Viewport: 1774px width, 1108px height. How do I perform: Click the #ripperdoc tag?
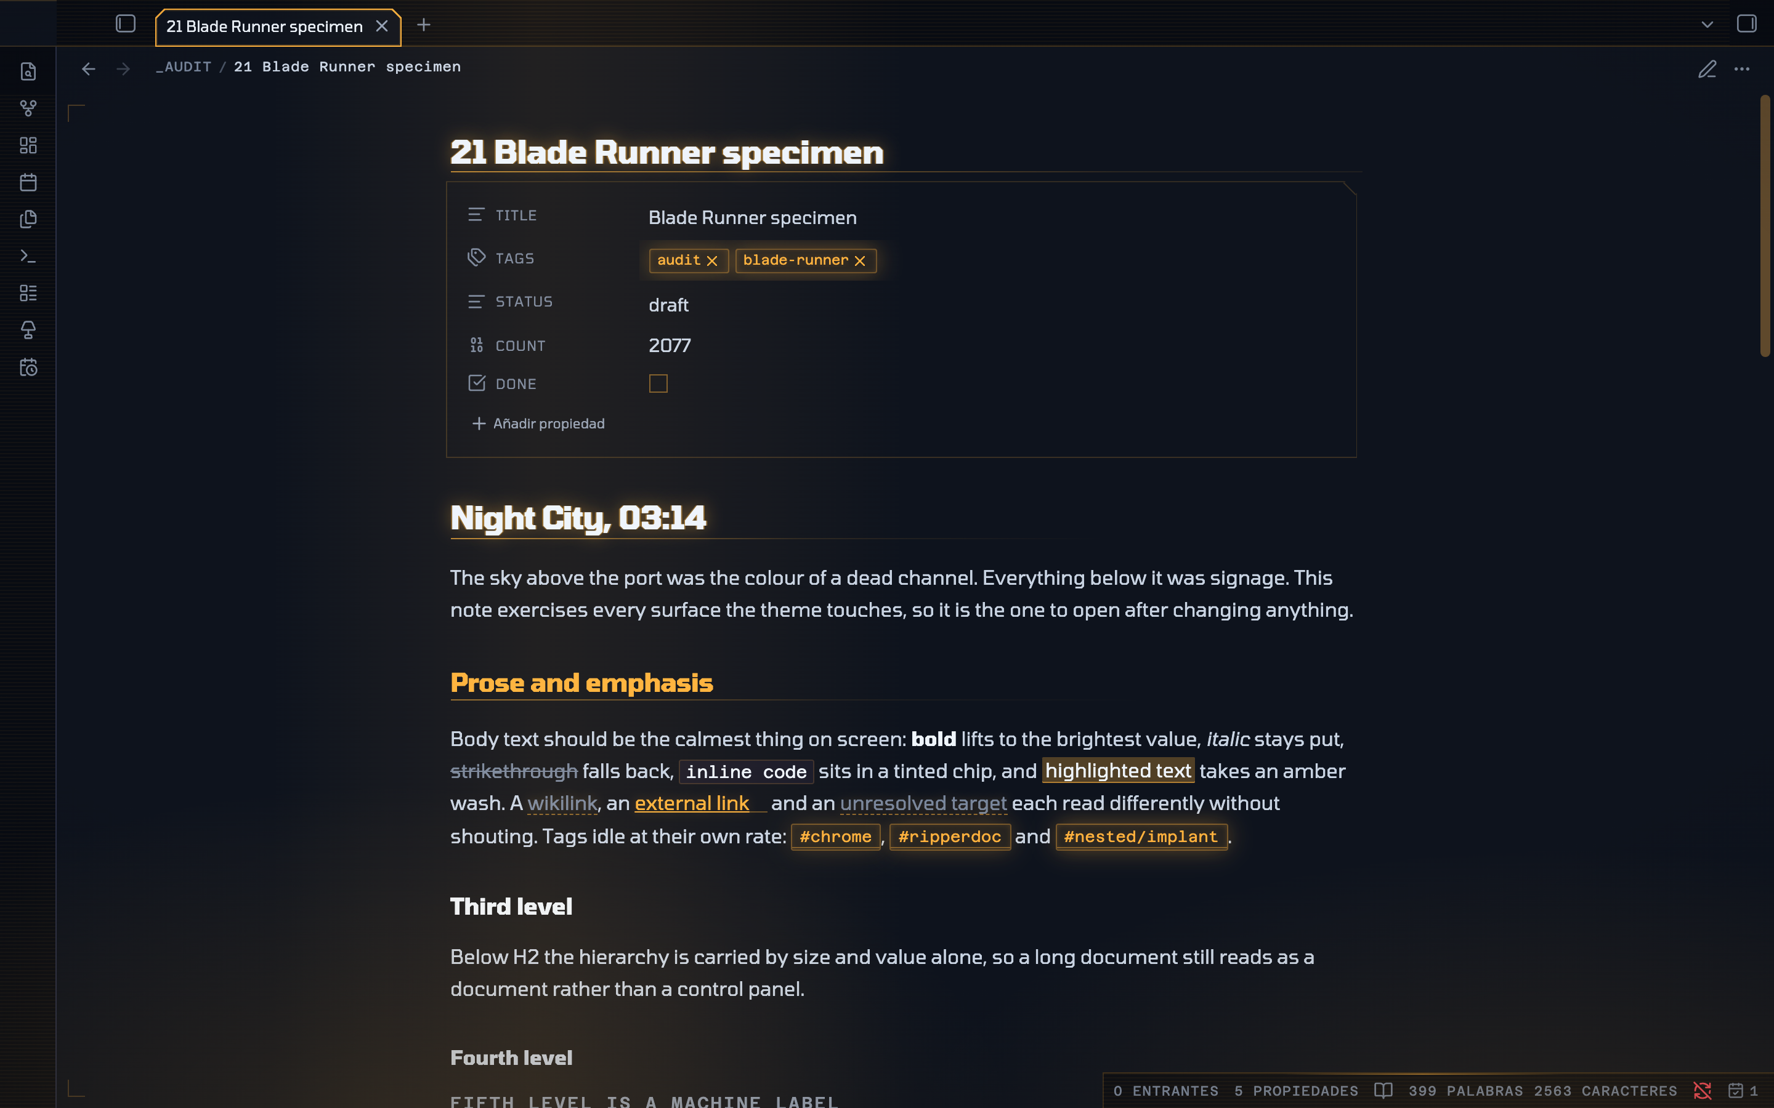949,837
